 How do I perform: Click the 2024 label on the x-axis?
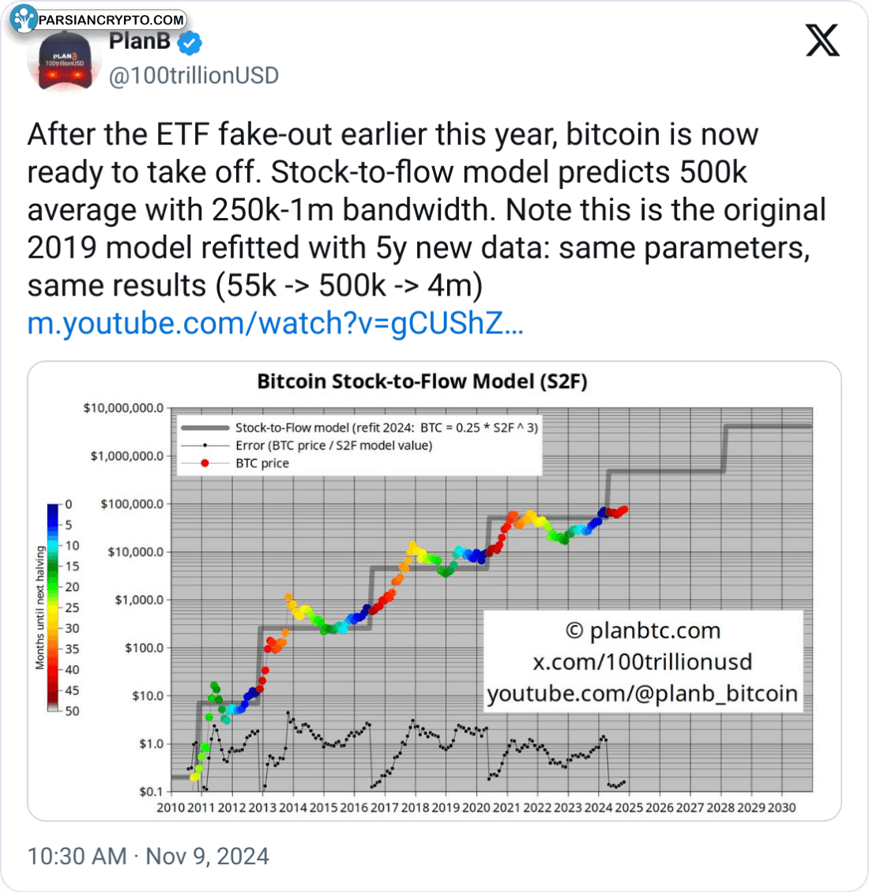[598, 807]
